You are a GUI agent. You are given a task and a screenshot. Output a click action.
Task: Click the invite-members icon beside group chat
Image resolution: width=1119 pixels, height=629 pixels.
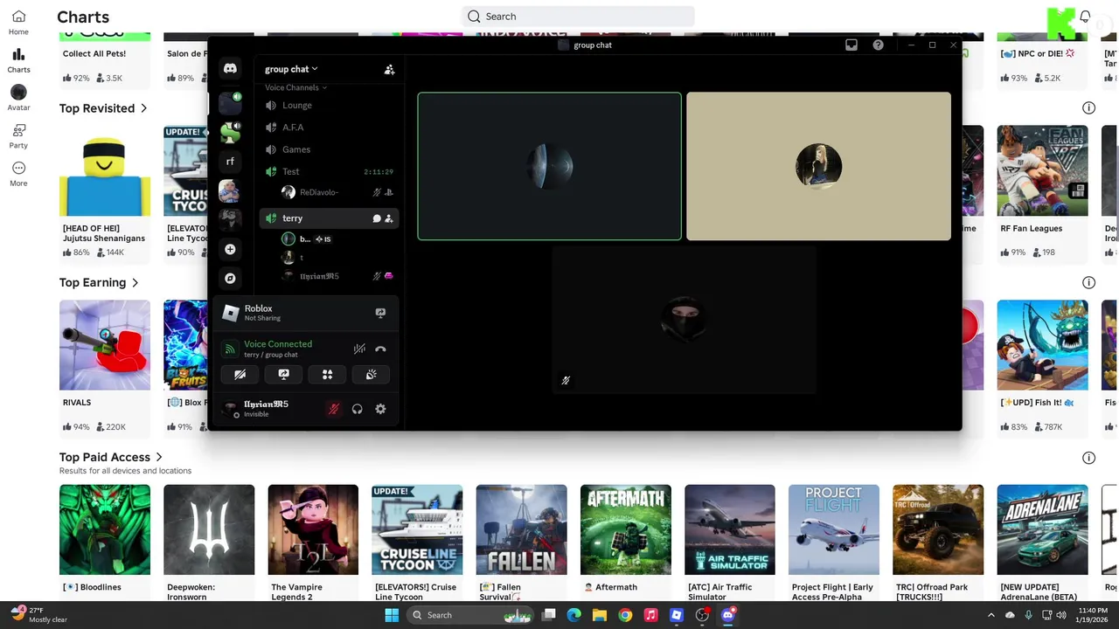[389, 69]
